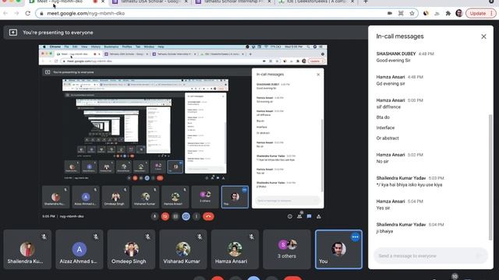Click the muted mic icon on Omdeep Singh tile
The height and width of the screenshot is (280, 499).
(147, 236)
